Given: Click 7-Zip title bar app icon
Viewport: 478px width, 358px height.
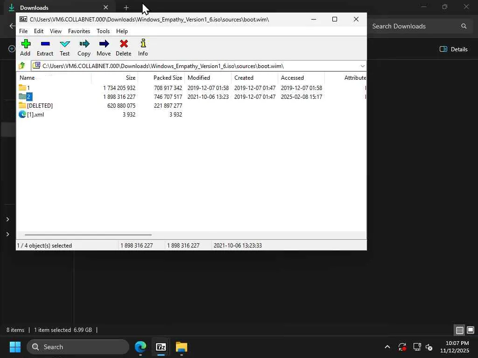Looking at the screenshot, I should [23, 19].
